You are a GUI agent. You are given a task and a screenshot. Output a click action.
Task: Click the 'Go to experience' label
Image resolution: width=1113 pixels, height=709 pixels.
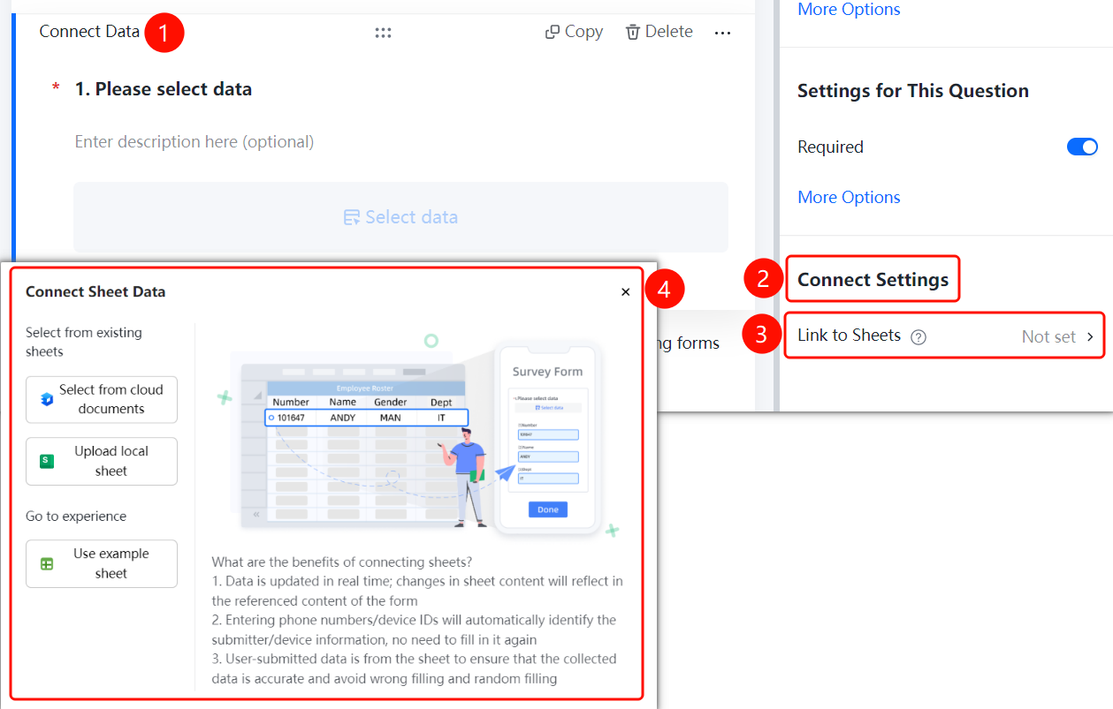(76, 517)
